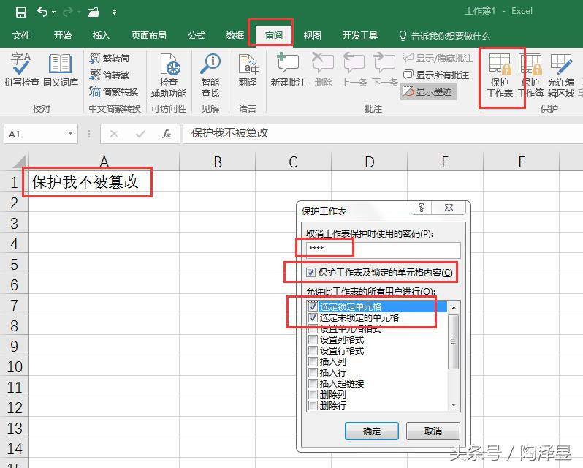Screen dimensions: 583x468
Task: Open the 同义词库 thesaurus
Action: click(x=60, y=71)
